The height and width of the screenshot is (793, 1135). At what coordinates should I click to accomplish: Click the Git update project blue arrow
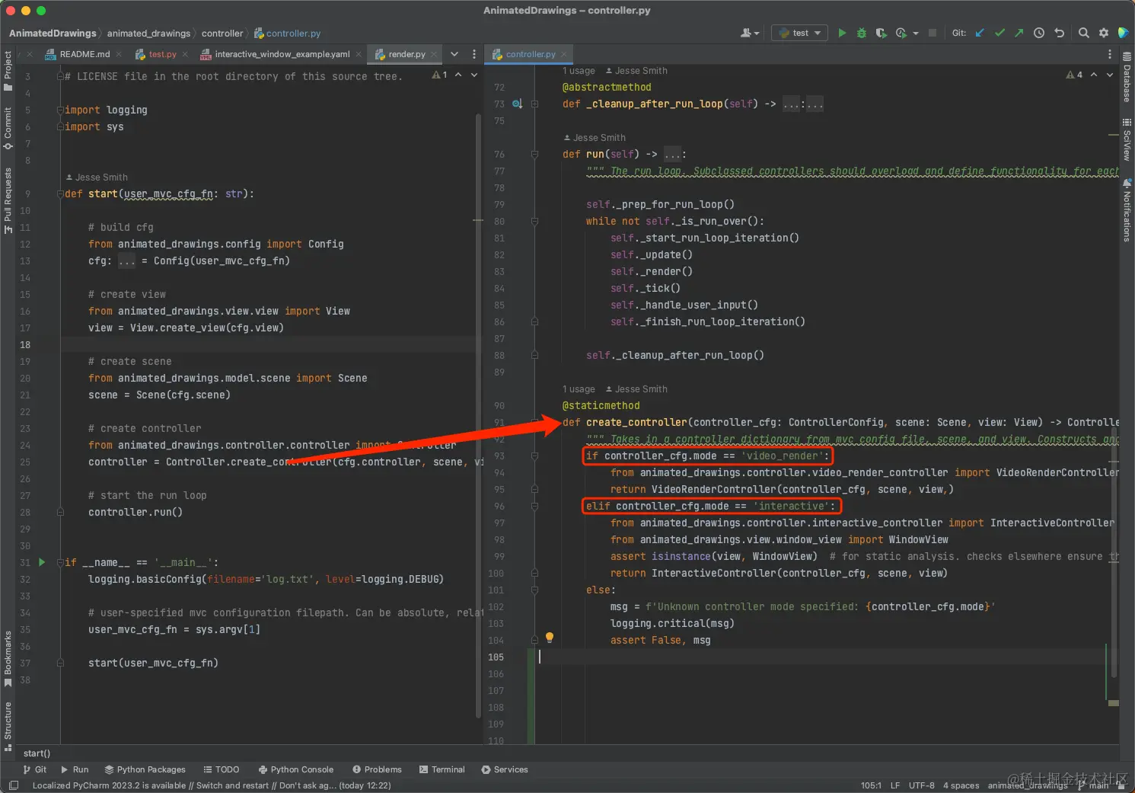[x=980, y=33]
